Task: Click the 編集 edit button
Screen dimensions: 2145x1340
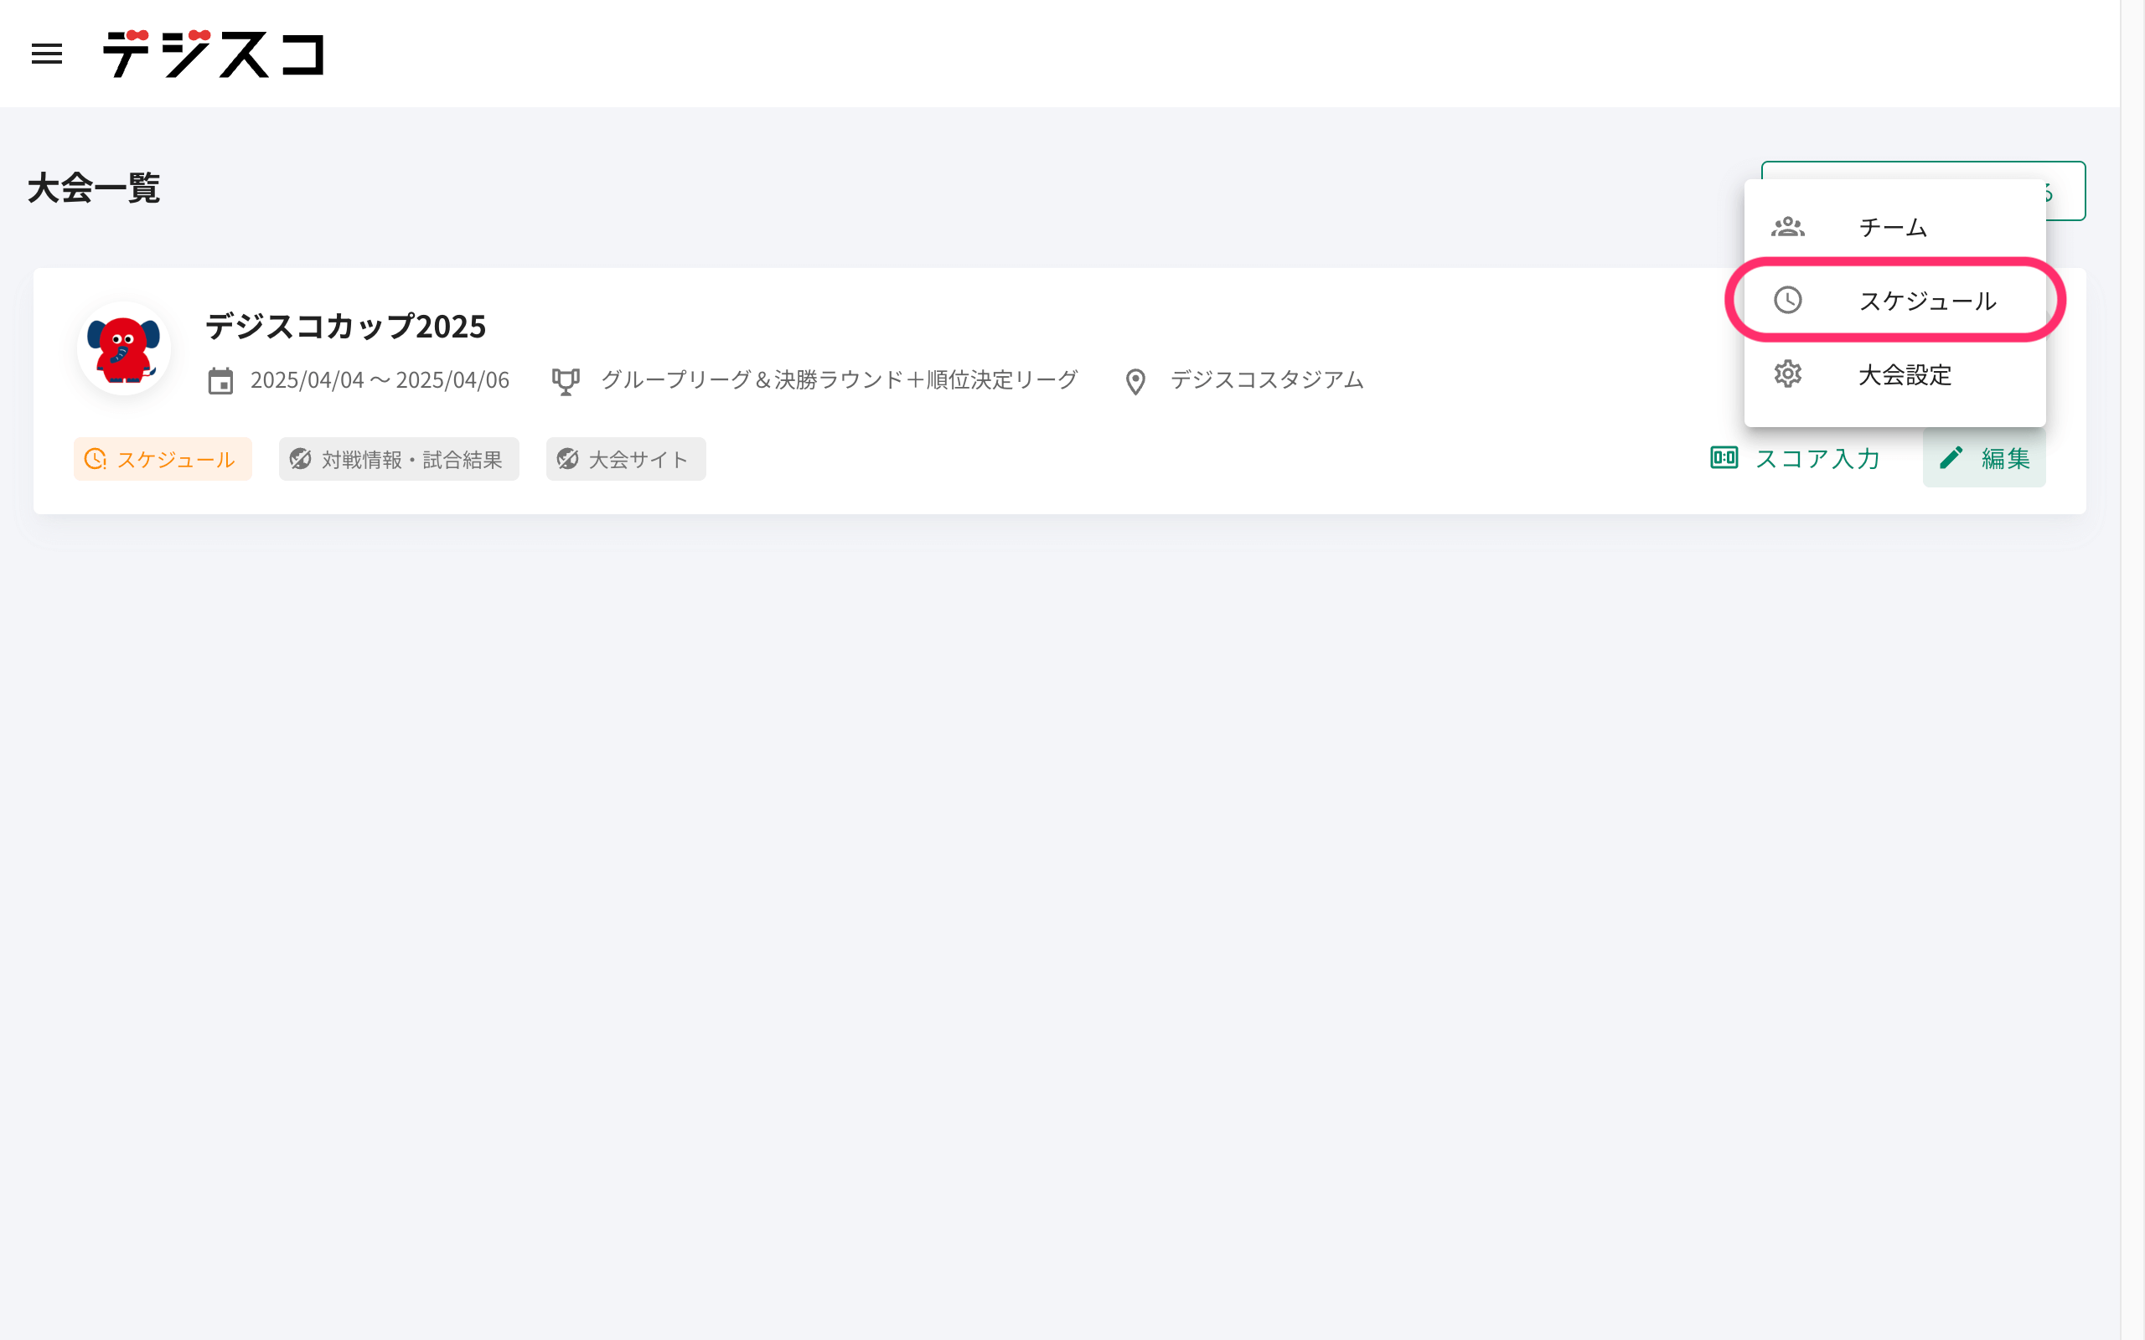Action: click(1985, 458)
